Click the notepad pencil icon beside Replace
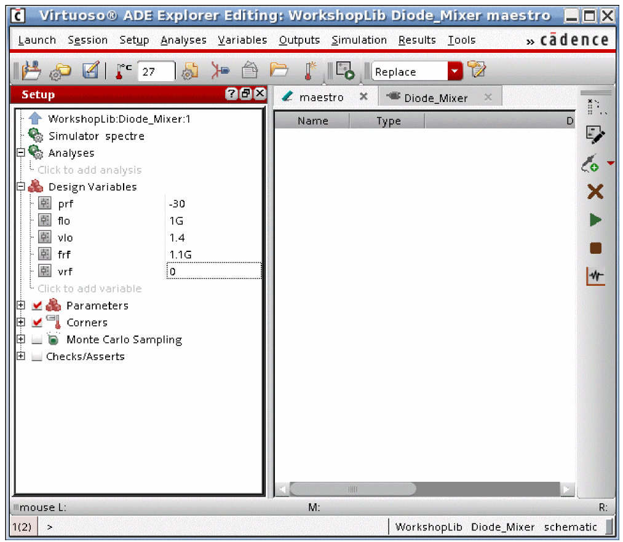 tap(477, 69)
